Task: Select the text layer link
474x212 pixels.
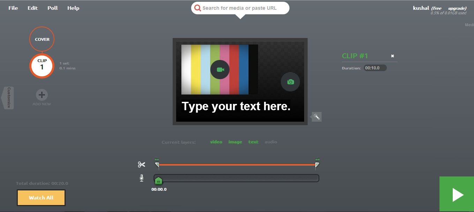Action: click(x=254, y=142)
